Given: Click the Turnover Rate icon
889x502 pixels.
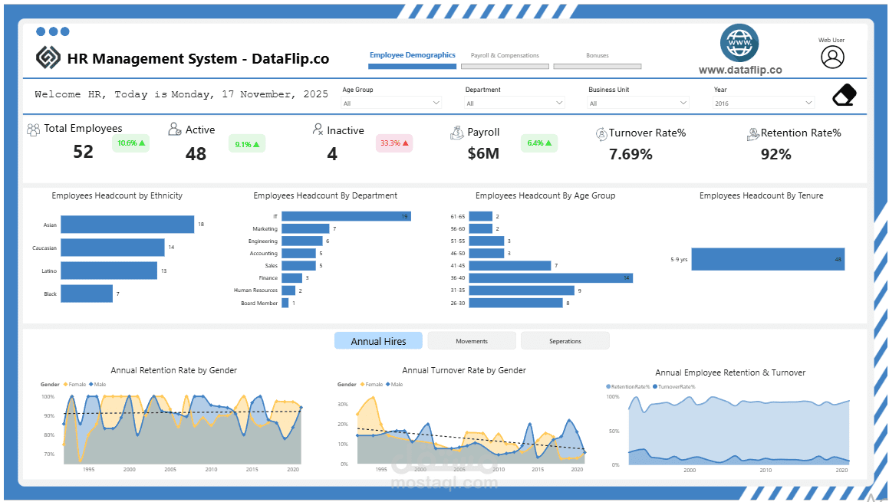Looking at the screenshot, I should point(601,134).
